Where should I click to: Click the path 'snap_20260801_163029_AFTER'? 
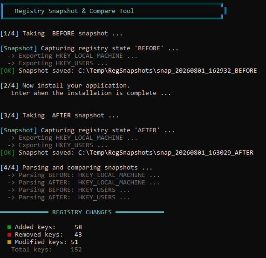tap(205, 153)
